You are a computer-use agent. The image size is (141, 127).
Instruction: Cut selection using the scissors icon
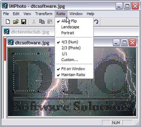click(x=34, y=22)
